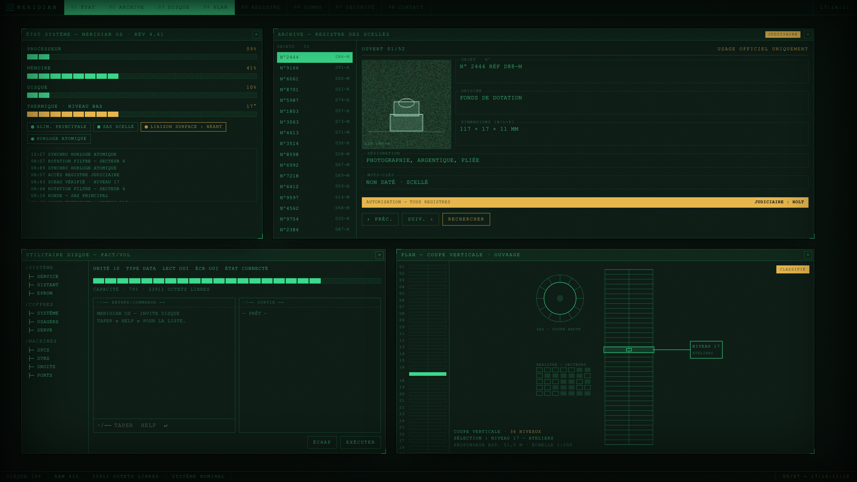This screenshot has width=857, height=482.
Task: Run the command with EXÉCUTER
Action: pos(360,442)
